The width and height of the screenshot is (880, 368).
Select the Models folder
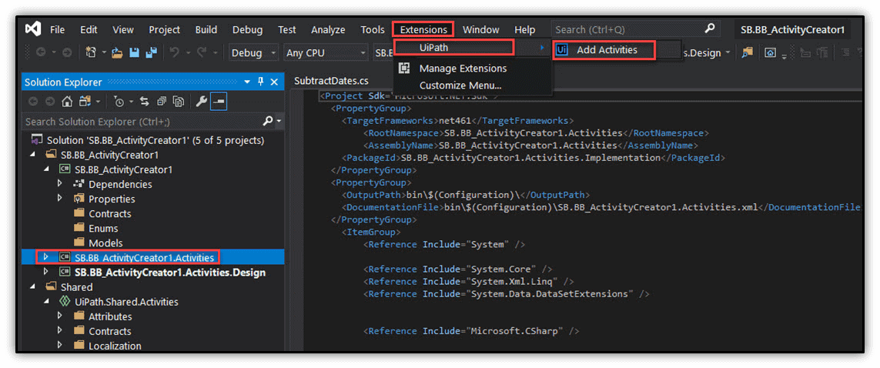105,243
